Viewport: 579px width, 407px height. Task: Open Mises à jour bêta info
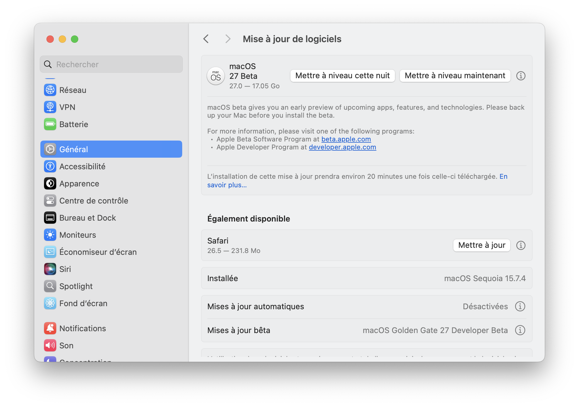coord(520,330)
